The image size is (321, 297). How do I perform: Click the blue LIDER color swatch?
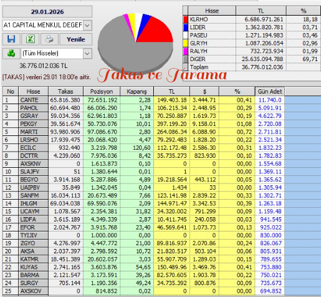[x=186, y=27]
